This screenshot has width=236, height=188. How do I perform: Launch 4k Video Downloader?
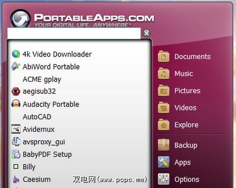tap(57, 54)
